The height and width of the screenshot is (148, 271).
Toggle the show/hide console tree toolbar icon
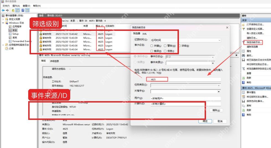click(17, 10)
